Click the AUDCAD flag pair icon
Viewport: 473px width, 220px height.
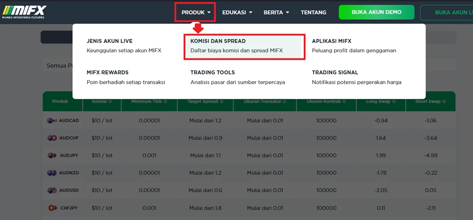pos(52,121)
